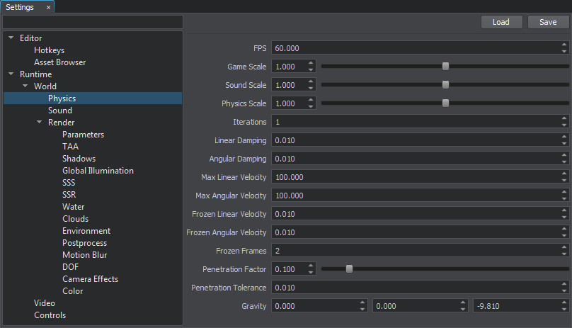Open Camera Effects settings
The height and width of the screenshot is (328, 572).
pos(91,279)
